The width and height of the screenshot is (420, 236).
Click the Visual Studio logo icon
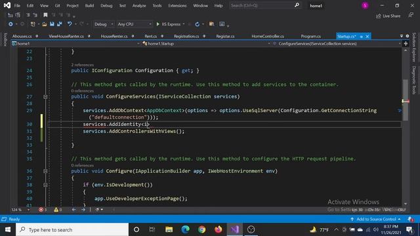(7, 5)
